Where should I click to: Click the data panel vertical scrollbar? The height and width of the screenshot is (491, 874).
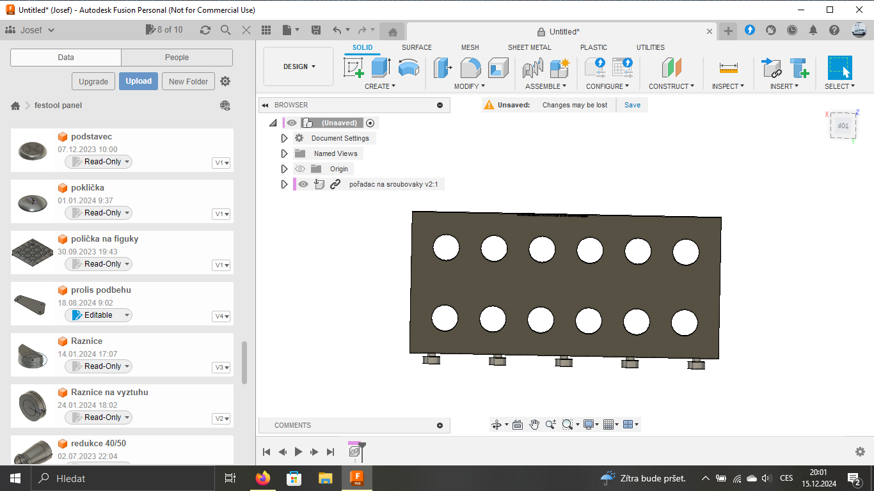coord(244,362)
